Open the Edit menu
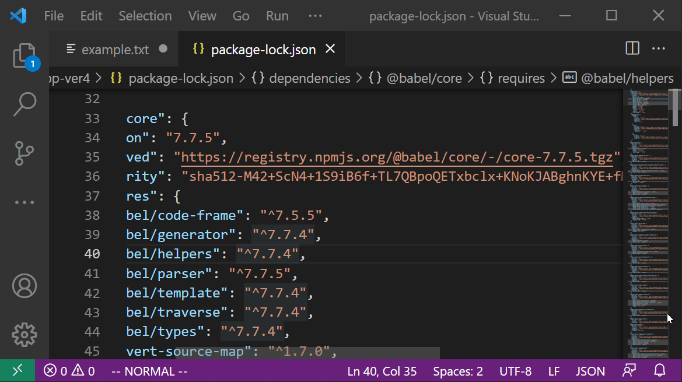This screenshot has width=682, height=382. point(92,16)
